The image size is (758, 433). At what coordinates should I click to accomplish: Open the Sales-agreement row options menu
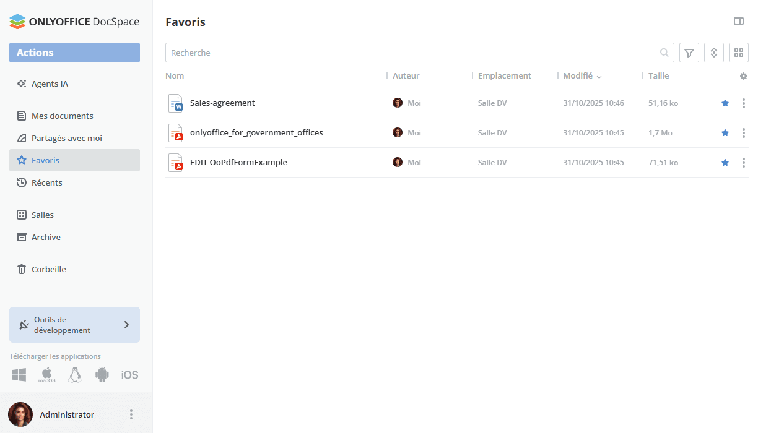point(744,103)
